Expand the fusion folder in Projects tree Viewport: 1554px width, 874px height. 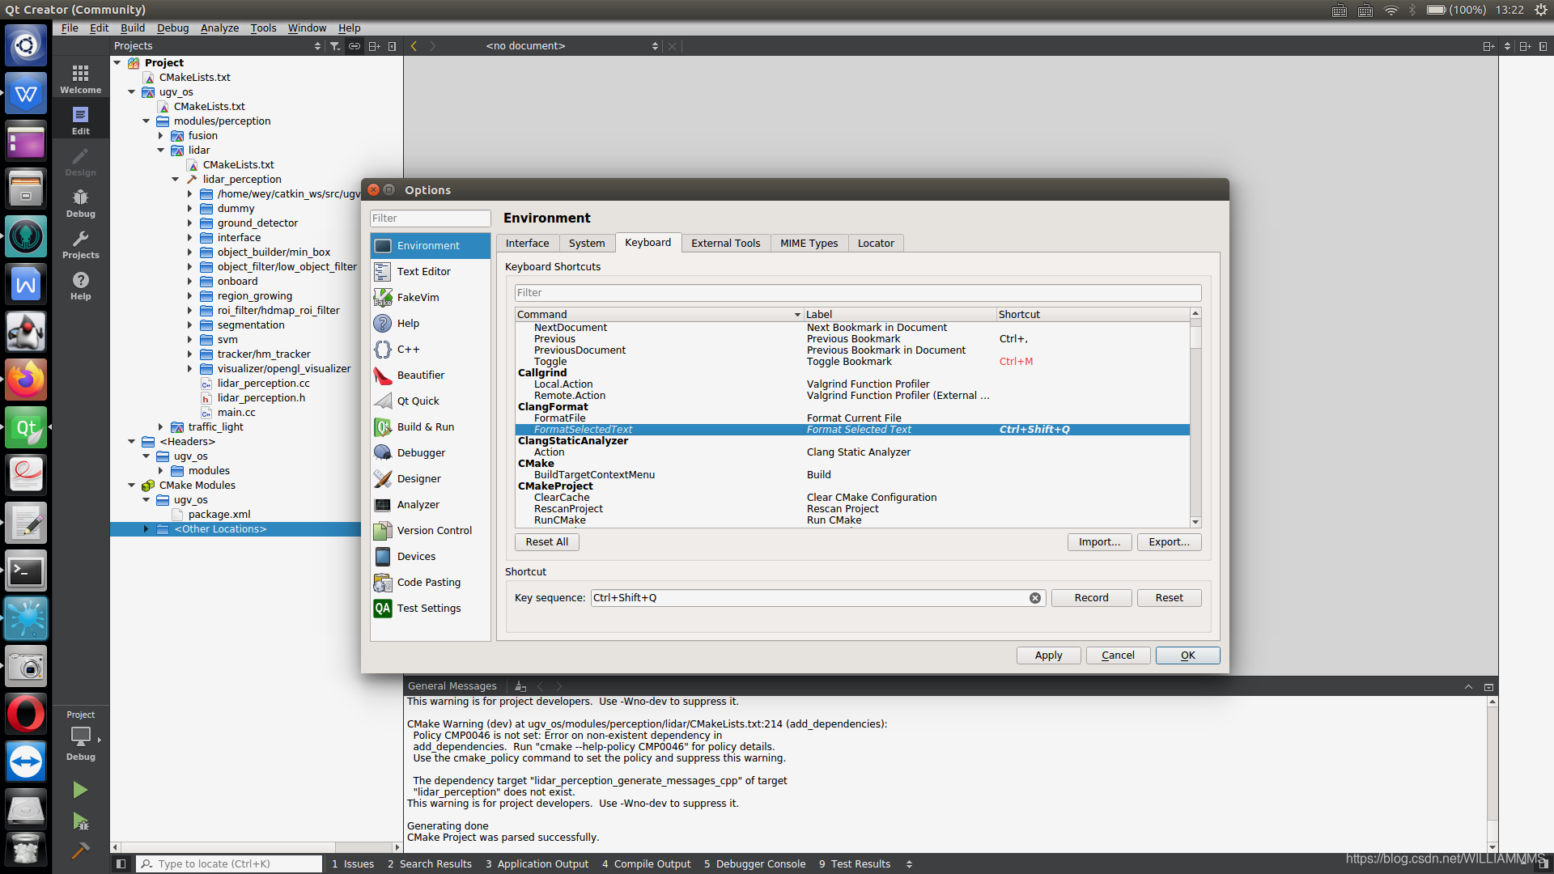[160, 135]
